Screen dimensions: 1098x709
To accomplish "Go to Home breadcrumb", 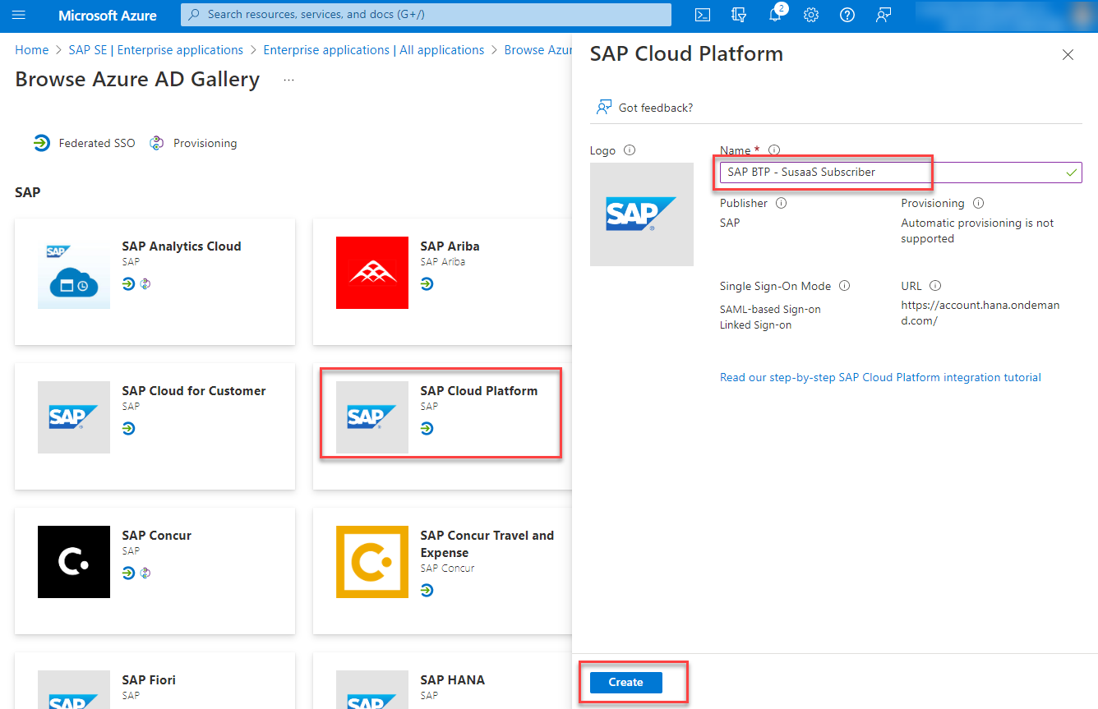I will pos(32,50).
